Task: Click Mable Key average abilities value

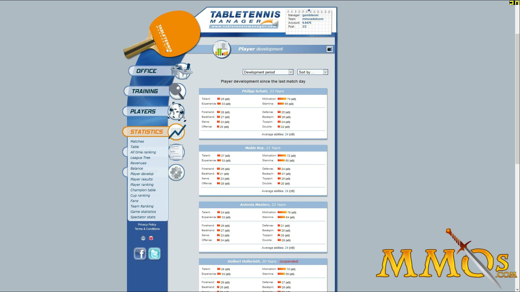Action: coord(287,191)
